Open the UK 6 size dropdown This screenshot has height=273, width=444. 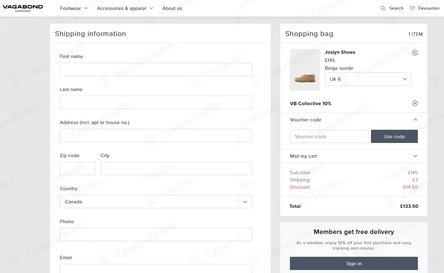(368, 79)
